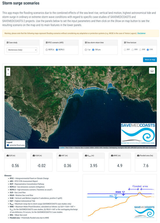
Task: Set time horizon to 2100
Action: [x=148, y=50]
